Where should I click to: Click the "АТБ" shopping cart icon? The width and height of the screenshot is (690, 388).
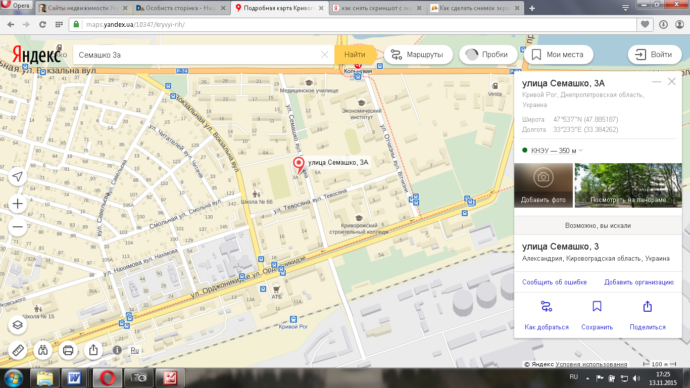click(276, 289)
